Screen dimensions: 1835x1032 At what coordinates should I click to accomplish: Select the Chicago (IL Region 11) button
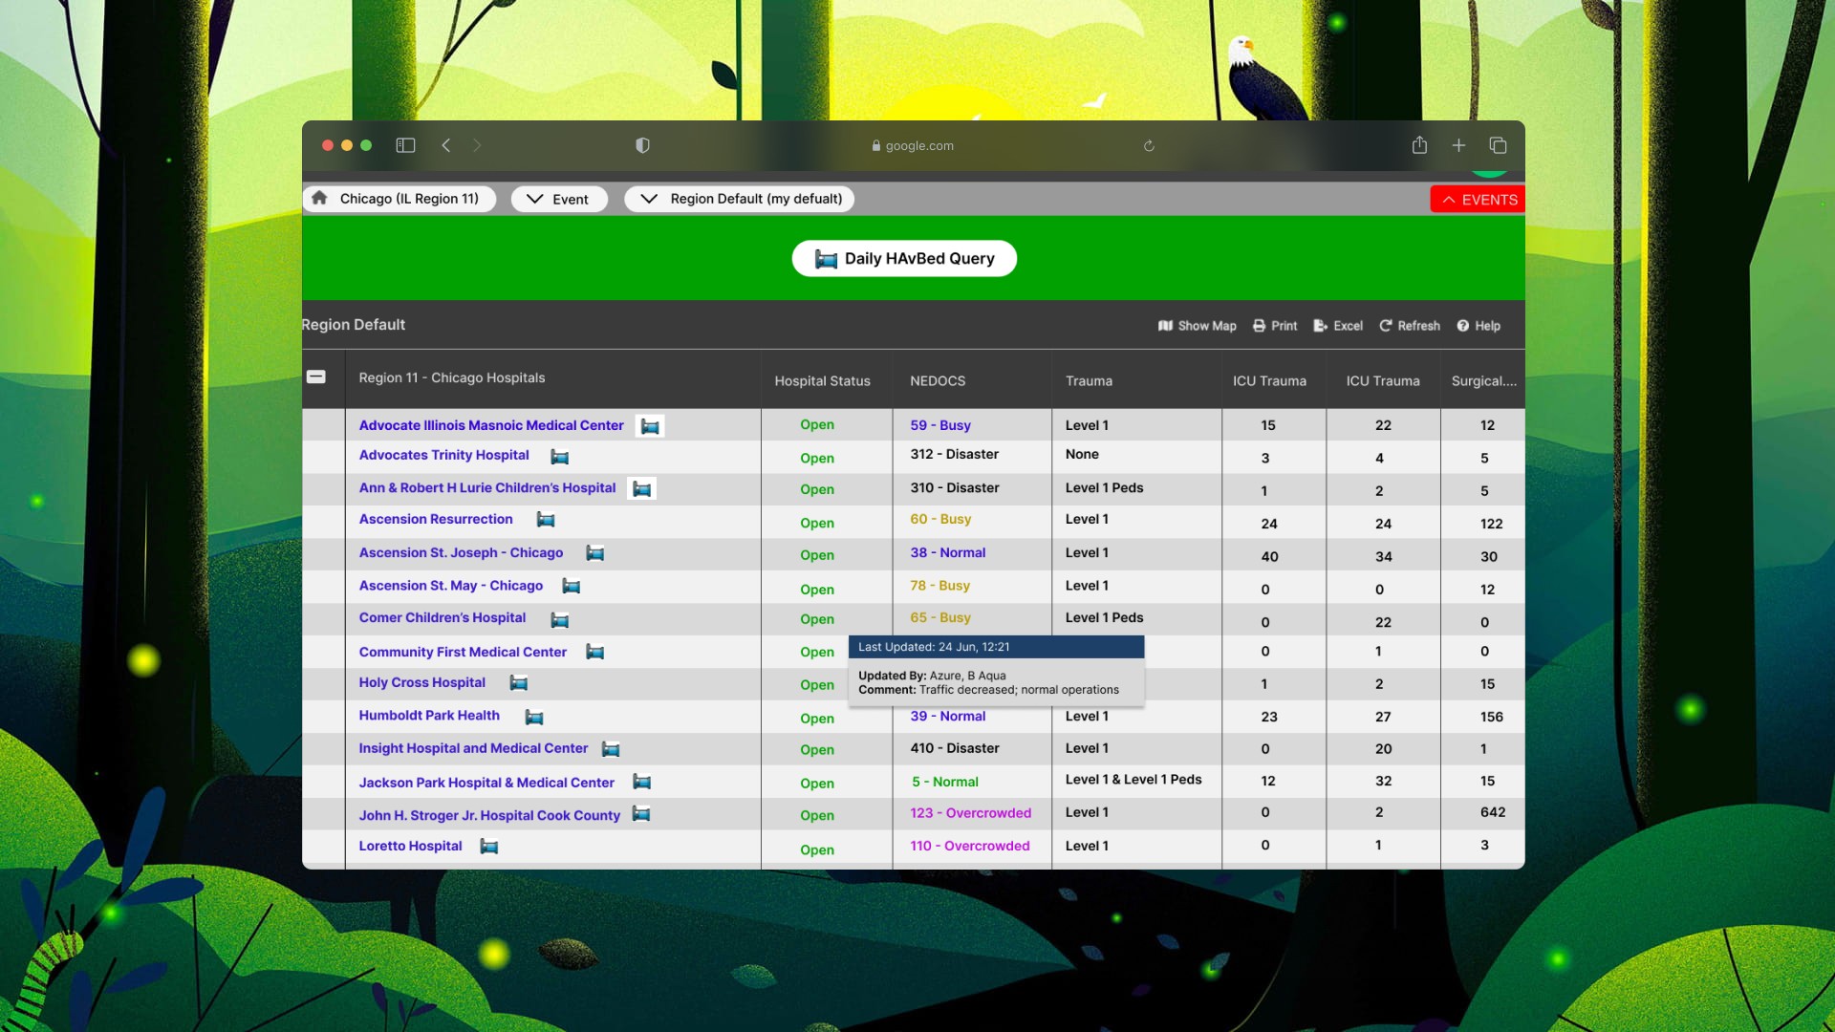[x=399, y=199]
